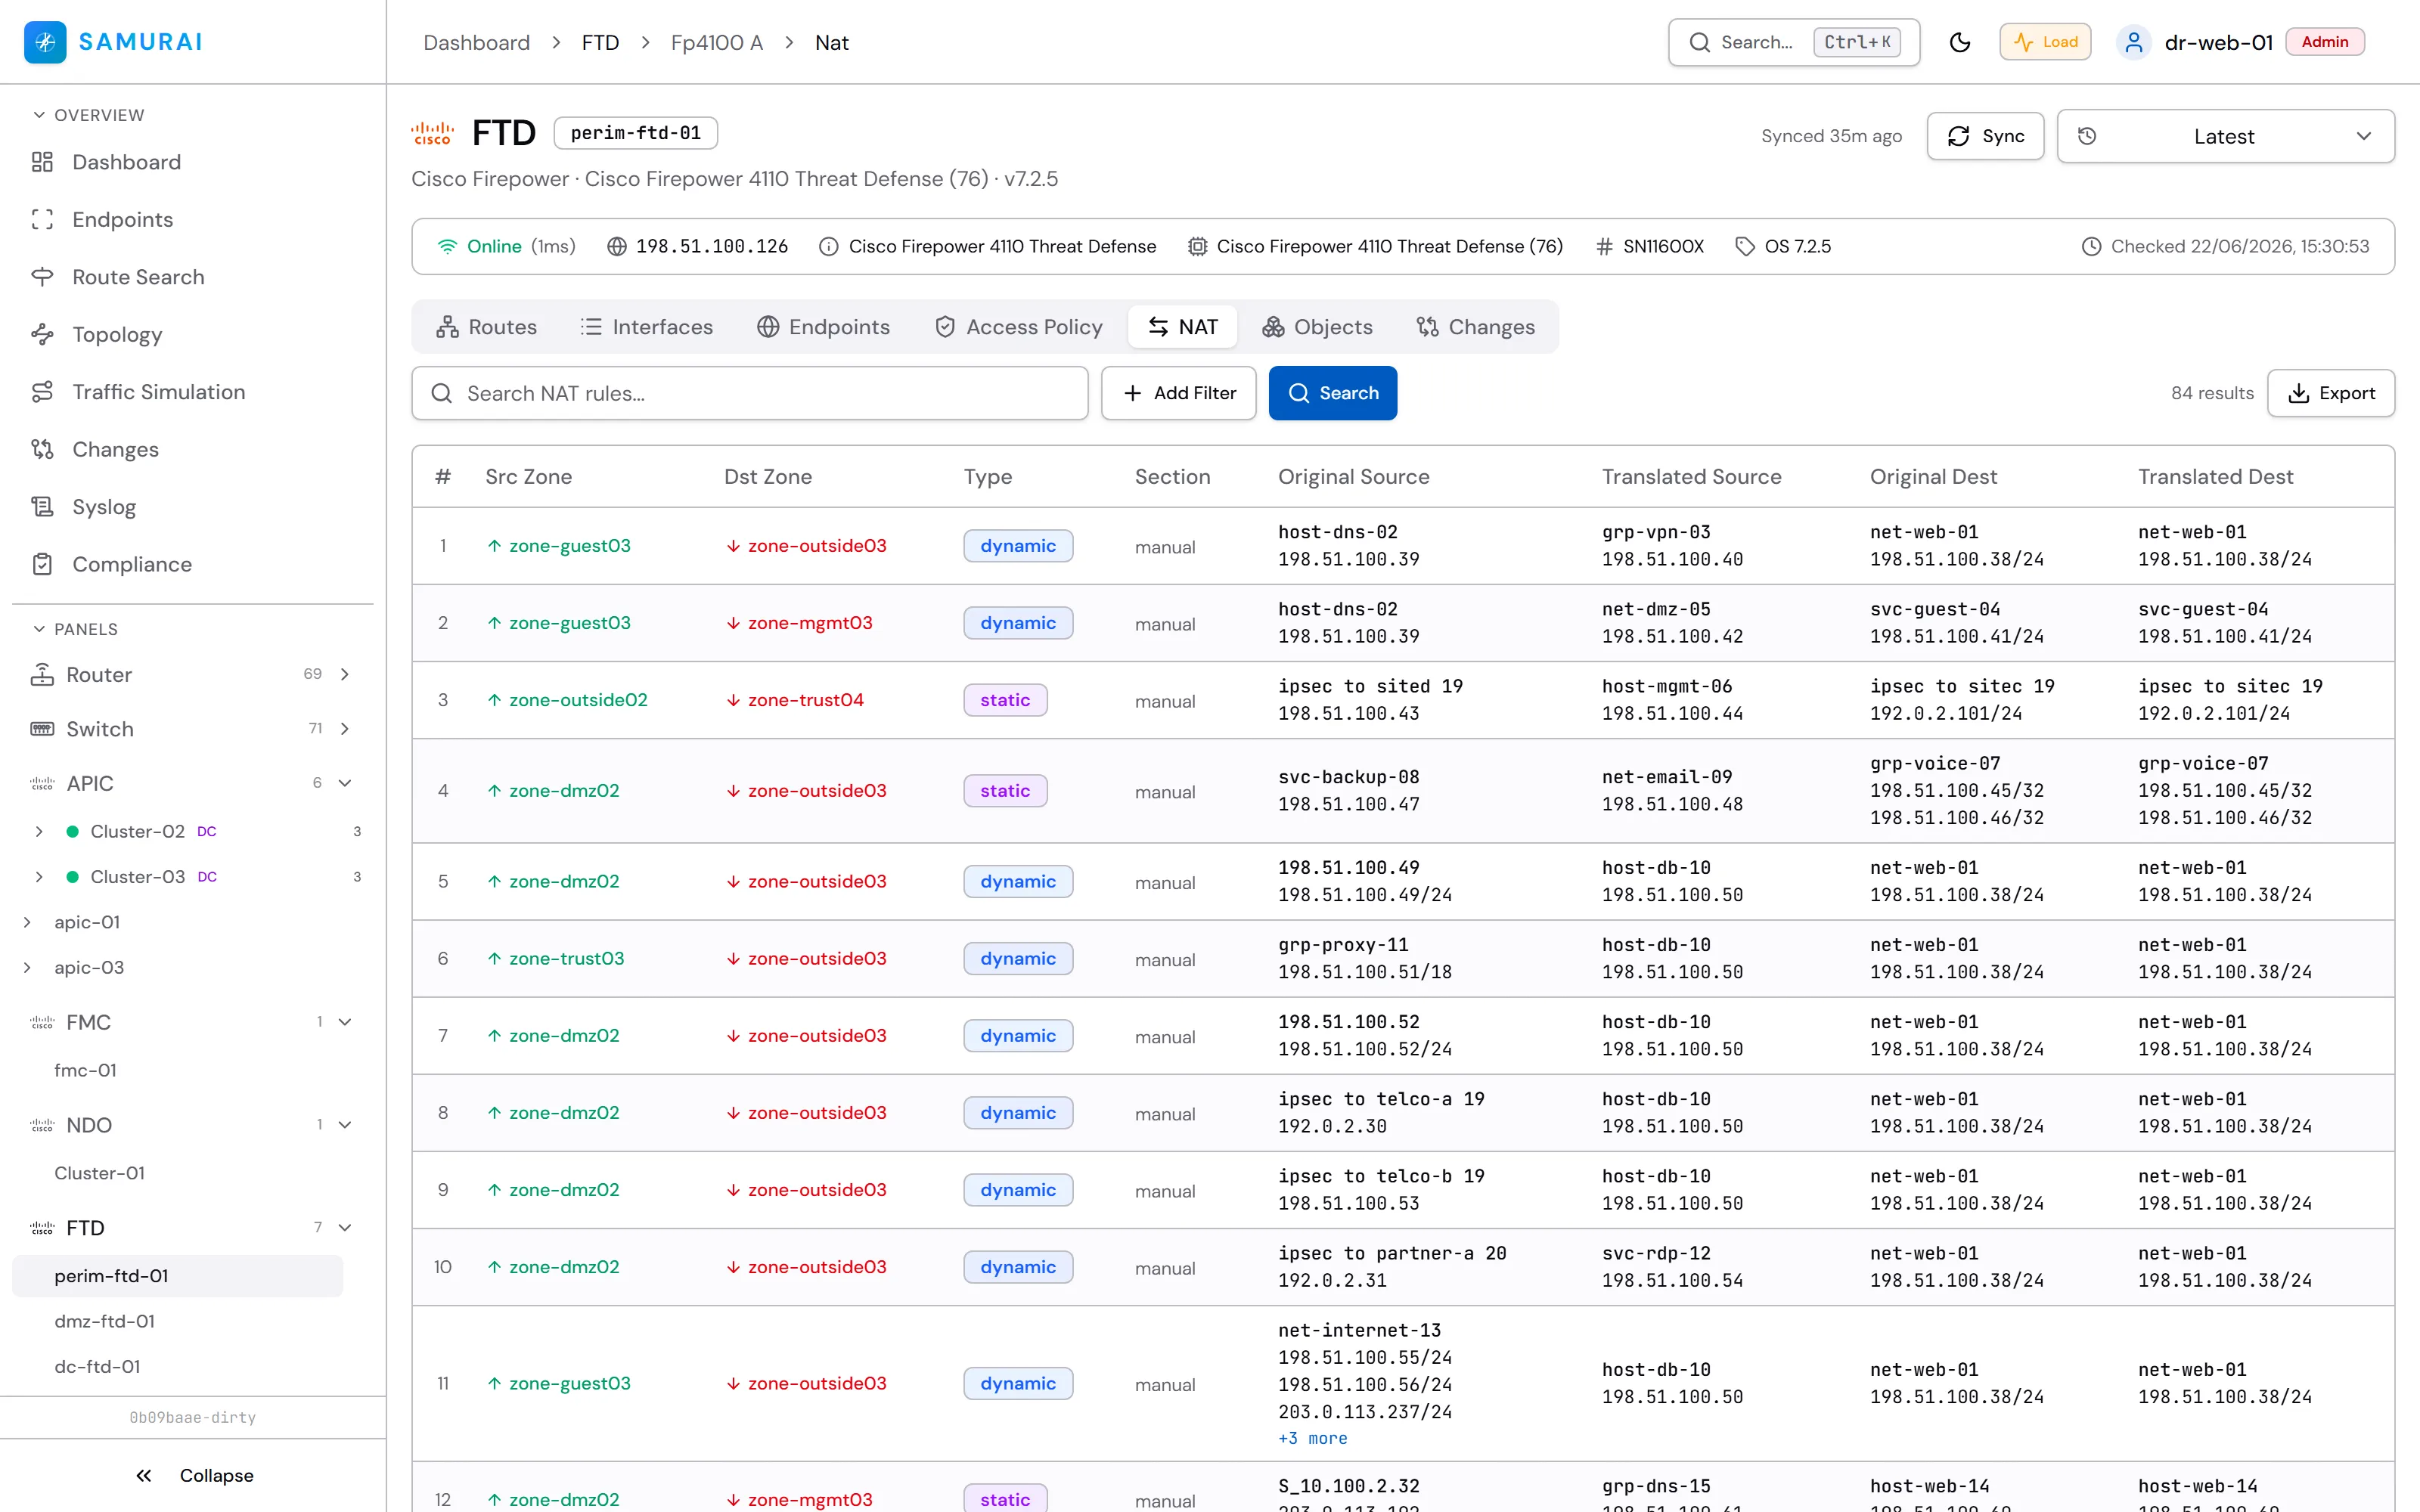This screenshot has width=2420, height=1512.
Task: Select dmz-ftd-01 device
Action: 105,1321
